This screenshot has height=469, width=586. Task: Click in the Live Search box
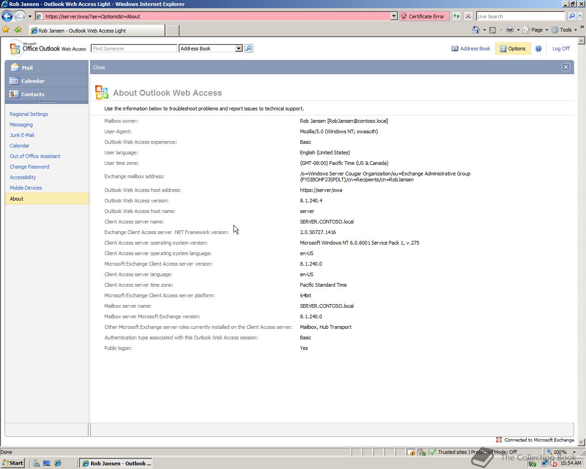[521, 16]
